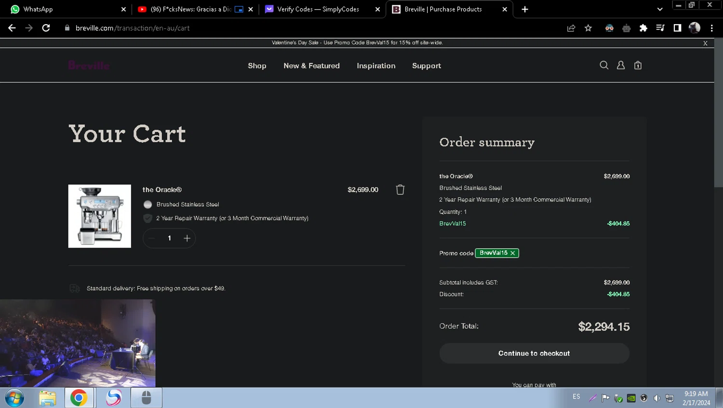Go to the Breville logo homepage

pos(89,66)
